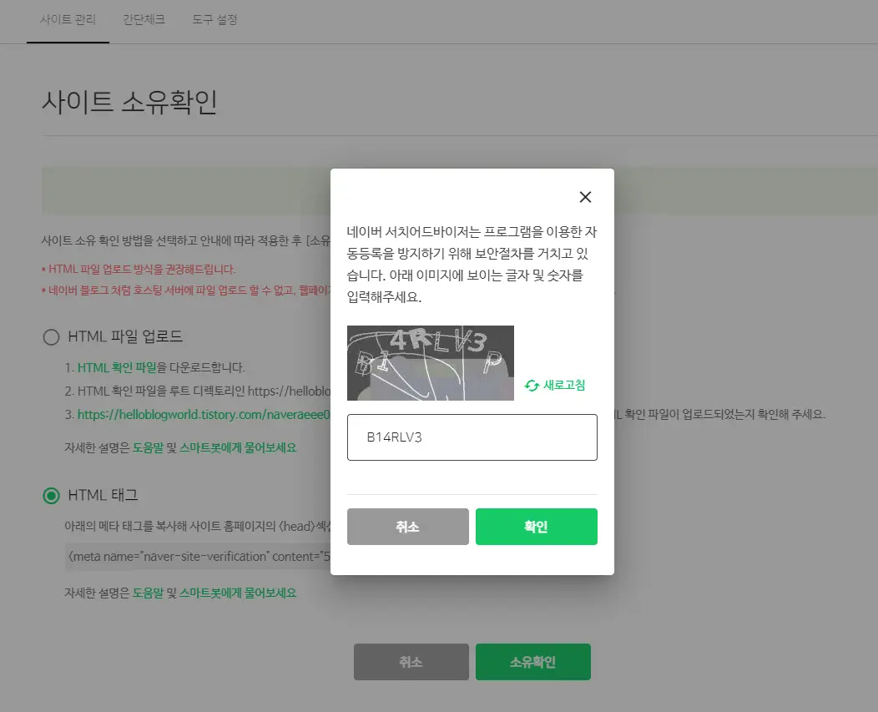Click 도움말 link under HTML 파일 업로드
The width and height of the screenshot is (878, 712).
pyautogui.click(x=148, y=447)
